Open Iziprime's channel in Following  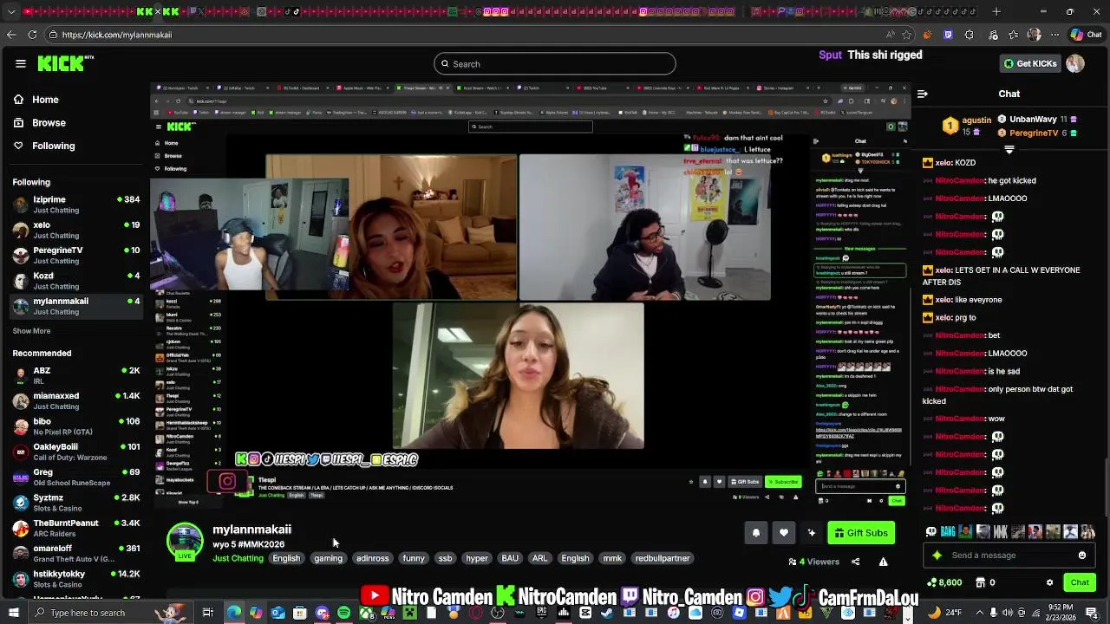(x=75, y=205)
